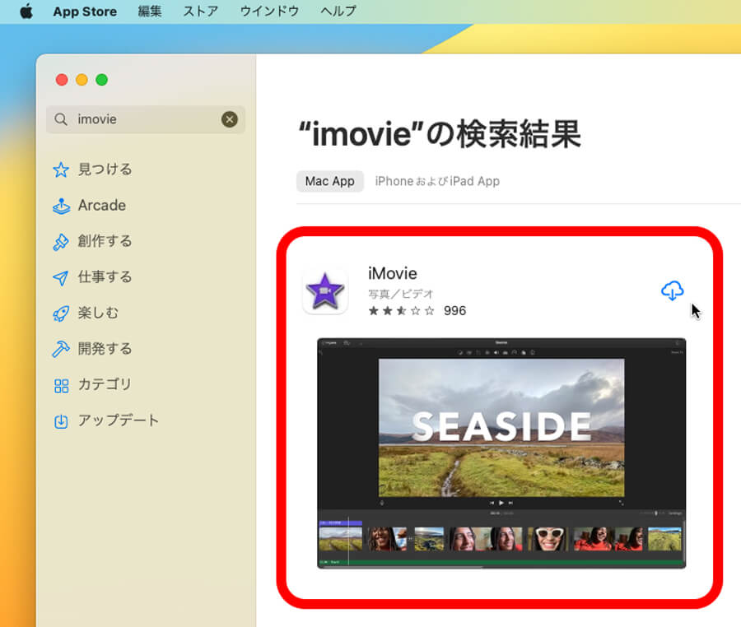741x627 pixels.
Task: Open the iMovie app title link
Action: [x=392, y=273]
